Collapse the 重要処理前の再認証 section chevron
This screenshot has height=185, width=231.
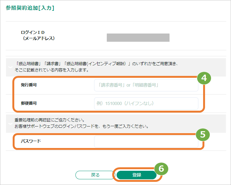click(x=10, y=124)
